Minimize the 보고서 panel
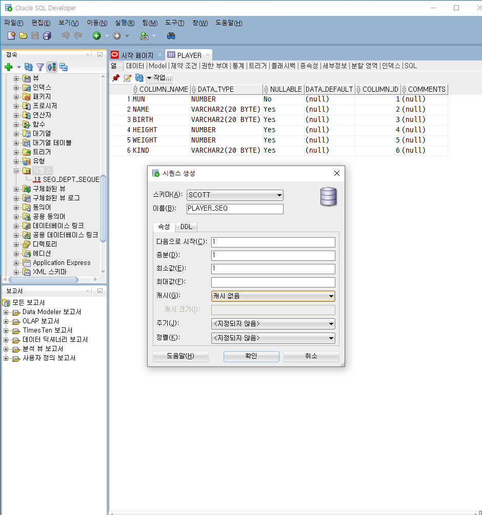This screenshot has height=515, width=482. coord(100,291)
